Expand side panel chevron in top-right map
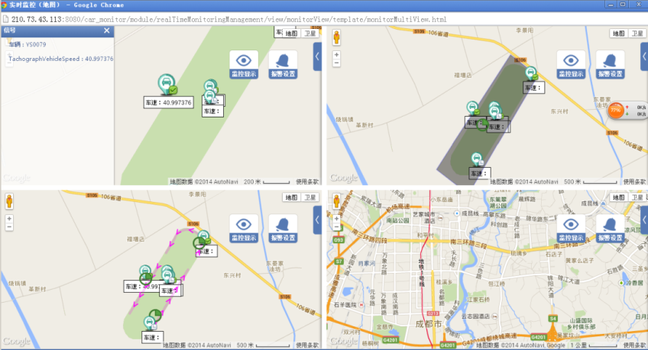Viewport: 648px width, 350px height. pyautogui.click(x=644, y=56)
